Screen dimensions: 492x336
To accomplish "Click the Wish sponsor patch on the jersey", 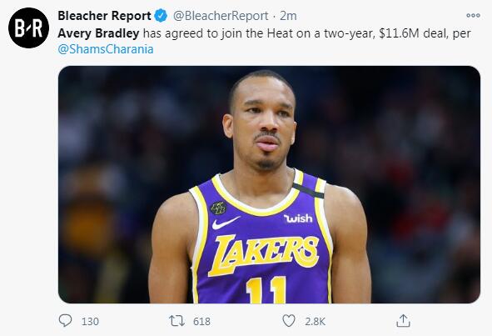I will (x=298, y=218).
